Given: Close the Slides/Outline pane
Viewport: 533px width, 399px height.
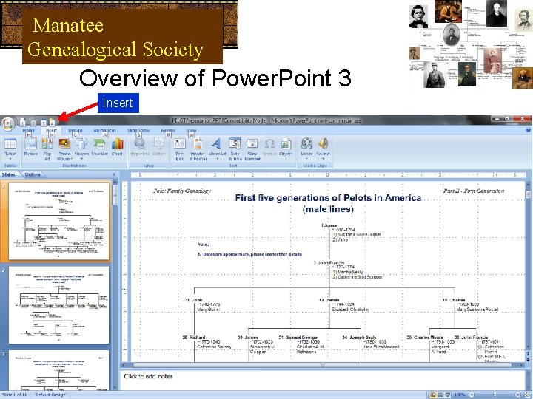Looking at the screenshot, I should 114,174.
